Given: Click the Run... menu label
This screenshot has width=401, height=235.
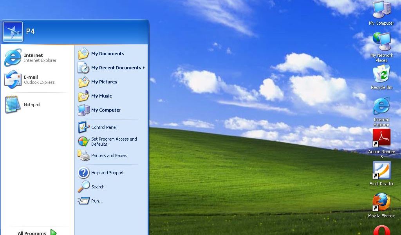Looking at the screenshot, I should coord(97,201).
